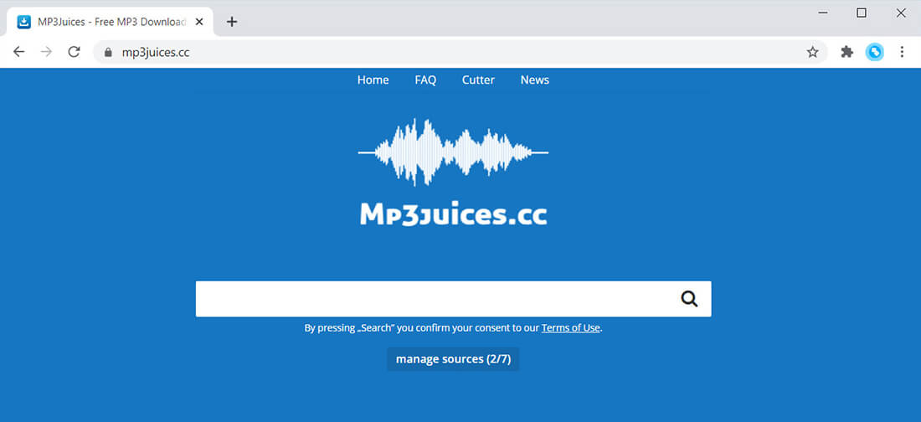Open the Chrome three-dot menu
This screenshot has height=422, width=921.
[903, 52]
